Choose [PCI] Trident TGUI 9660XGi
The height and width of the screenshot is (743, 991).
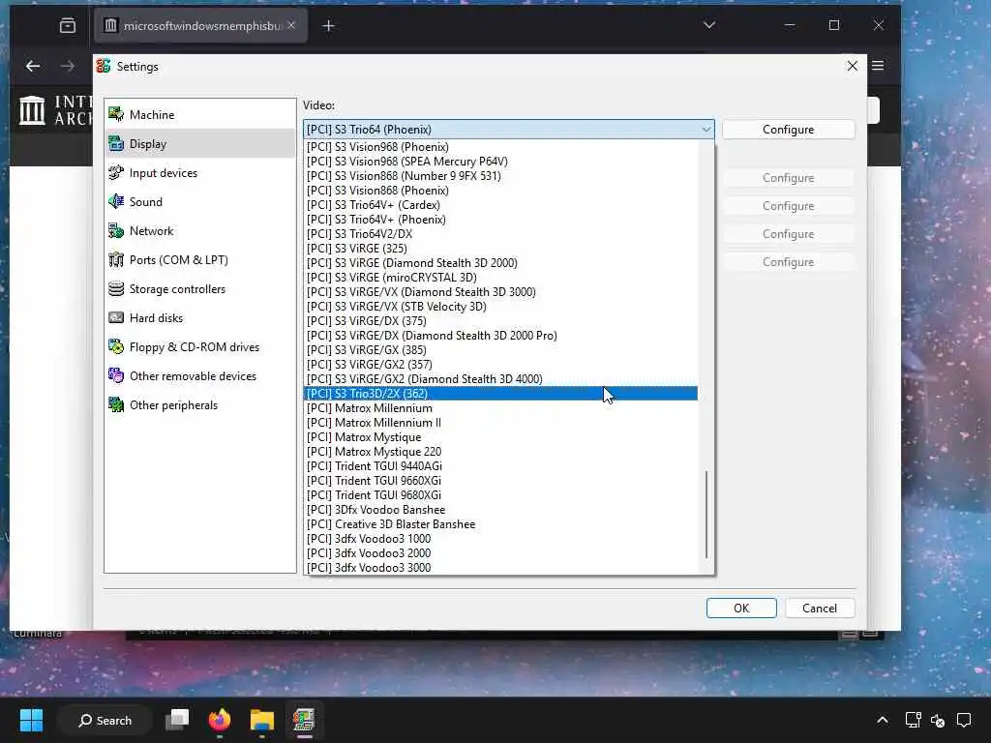point(500,481)
